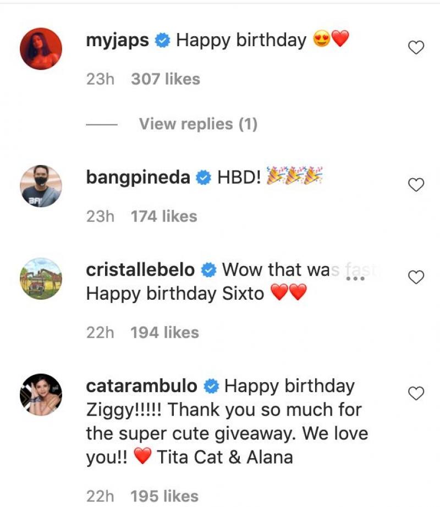Open catarambulo's profile via the username

(x=142, y=385)
